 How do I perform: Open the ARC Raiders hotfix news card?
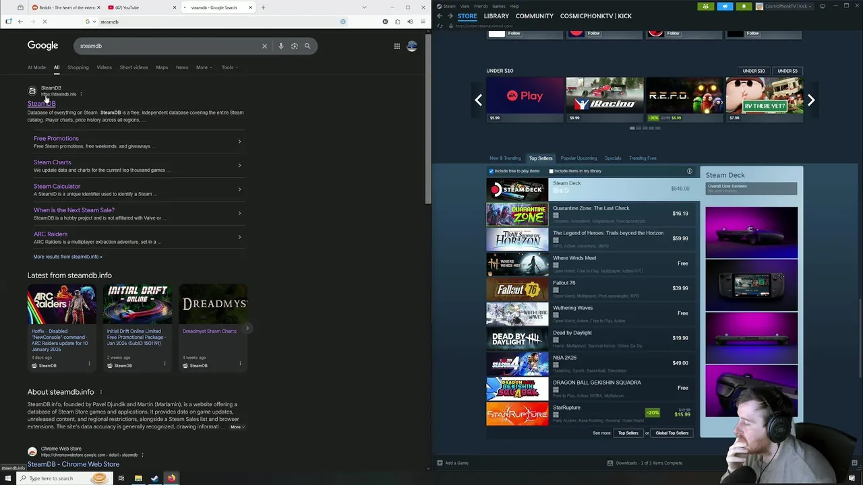61,327
